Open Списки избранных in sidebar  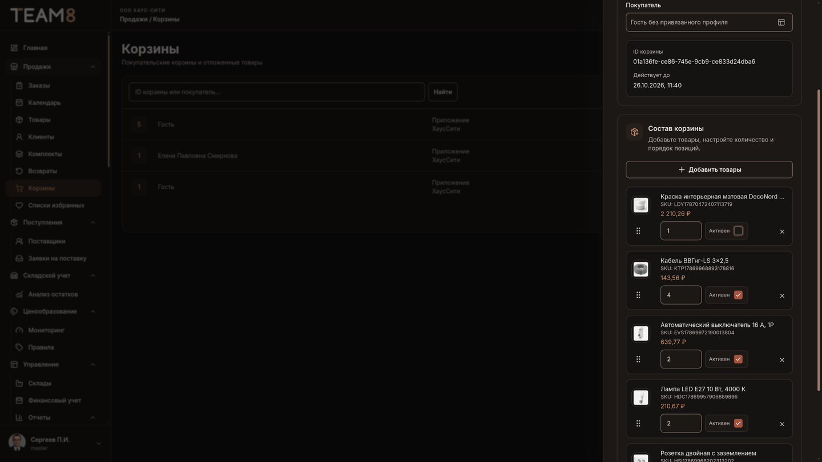pos(56,205)
